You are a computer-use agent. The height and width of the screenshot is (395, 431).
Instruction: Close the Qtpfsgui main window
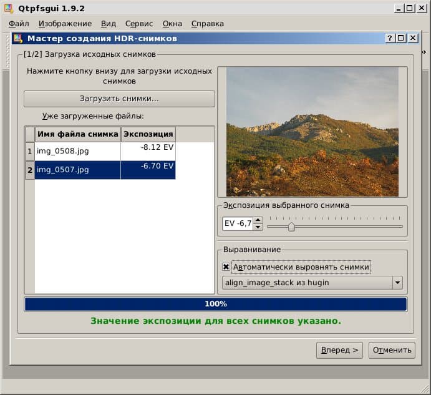click(422, 8)
